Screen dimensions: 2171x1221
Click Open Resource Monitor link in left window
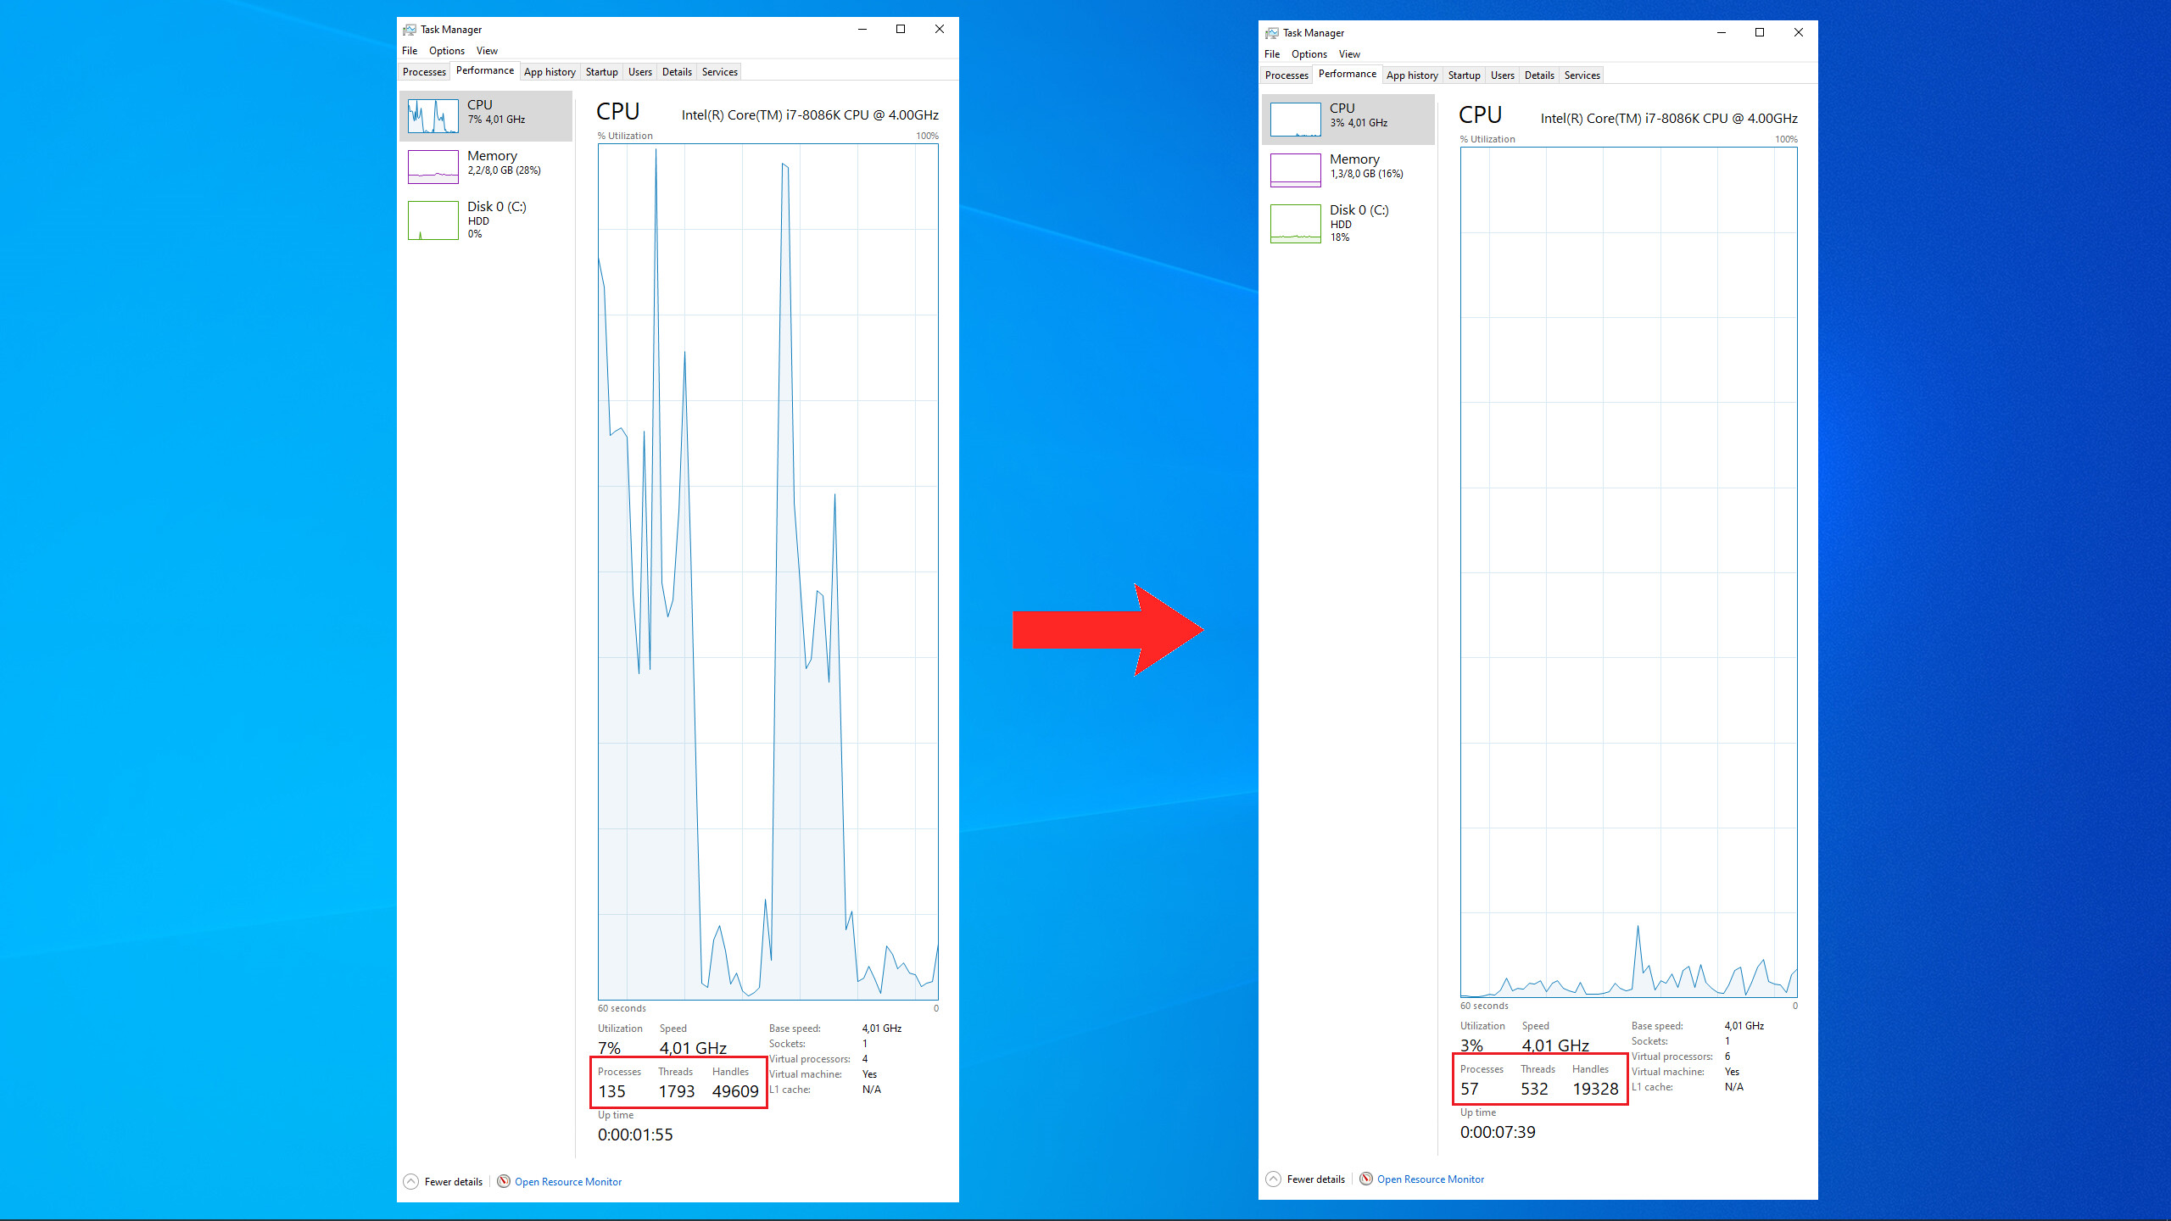tap(568, 1181)
